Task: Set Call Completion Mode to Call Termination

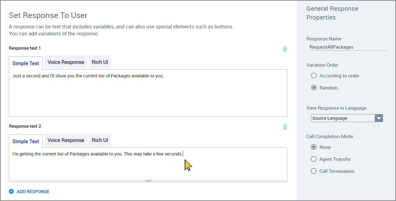Action: (x=314, y=171)
